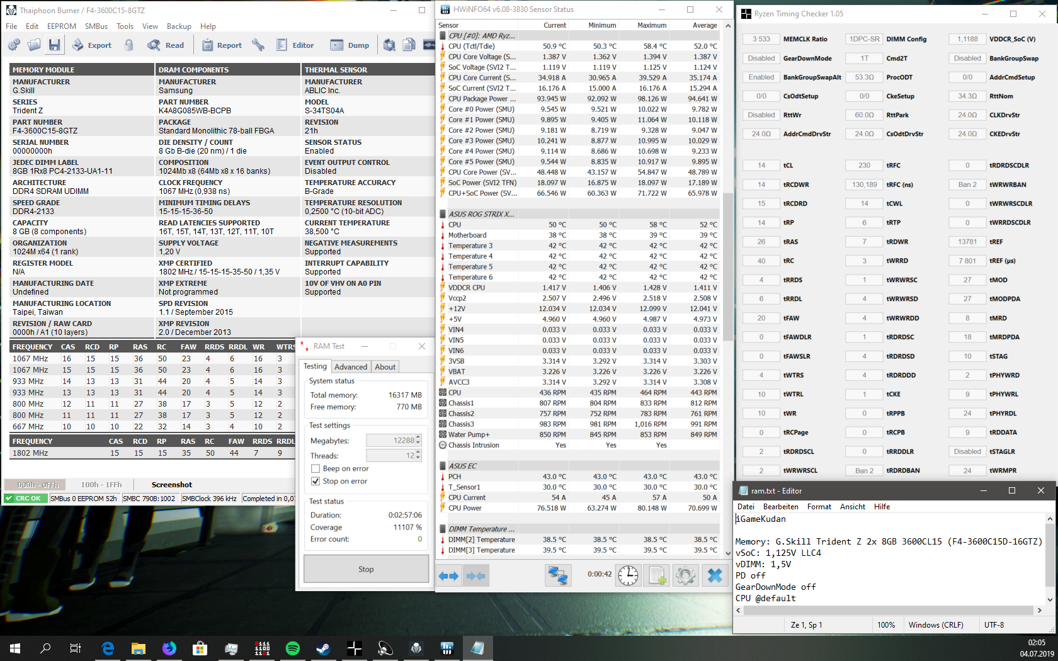Click the Windows search taskbar icon
Image resolution: width=1058 pixels, height=661 pixels.
(45, 648)
